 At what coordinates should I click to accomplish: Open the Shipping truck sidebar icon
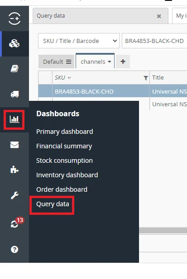14,94
